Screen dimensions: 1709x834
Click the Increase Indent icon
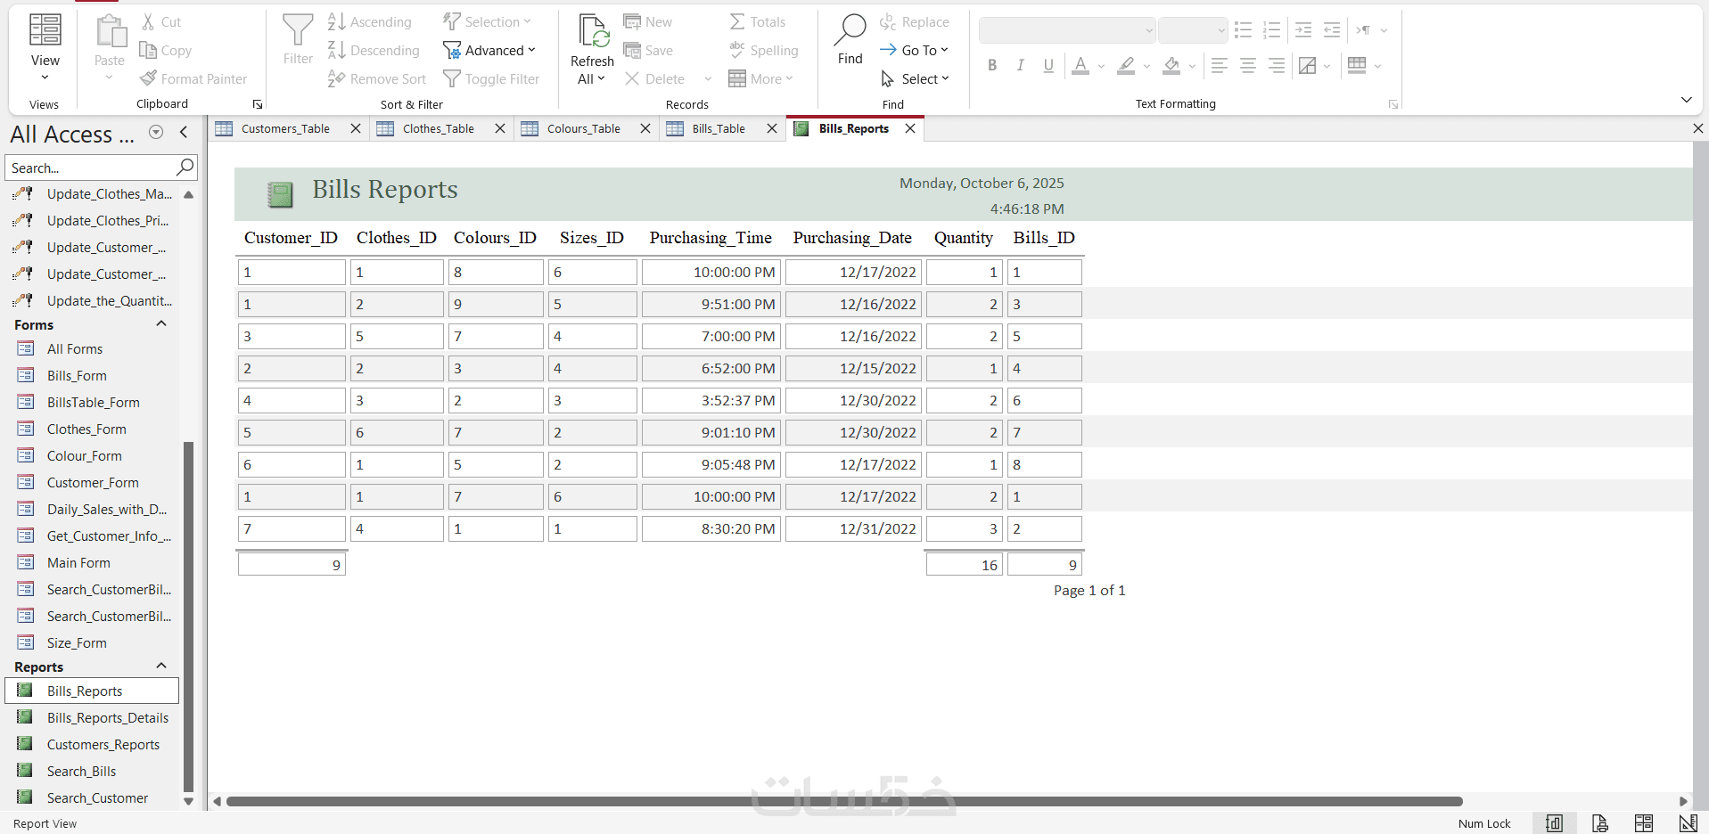click(x=1303, y=30)
